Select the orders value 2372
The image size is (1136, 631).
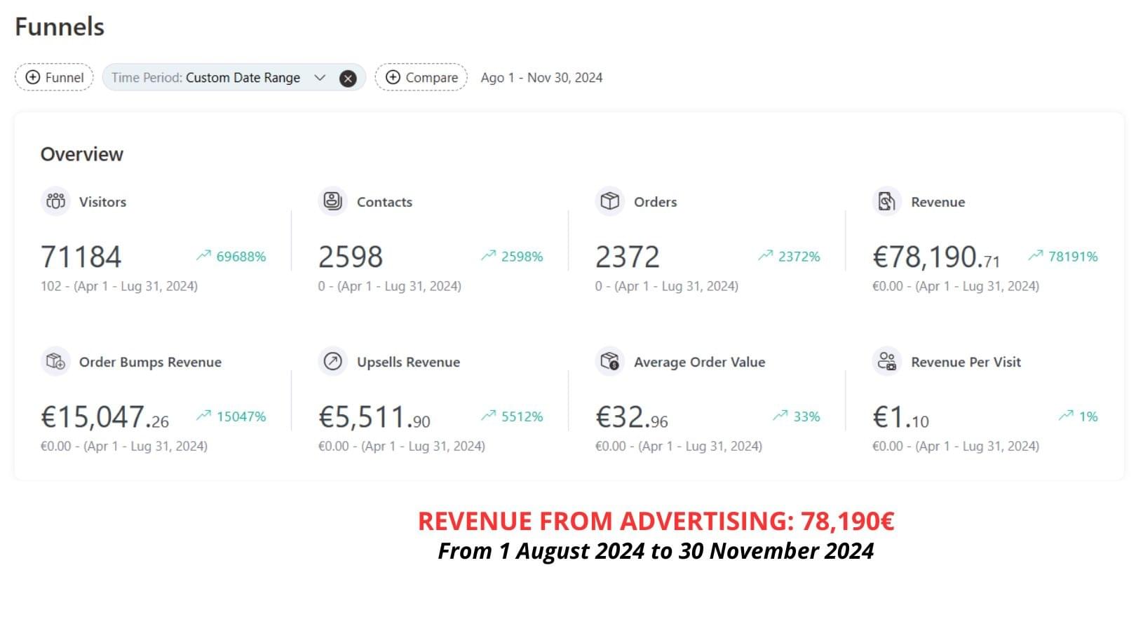[628, 257]
